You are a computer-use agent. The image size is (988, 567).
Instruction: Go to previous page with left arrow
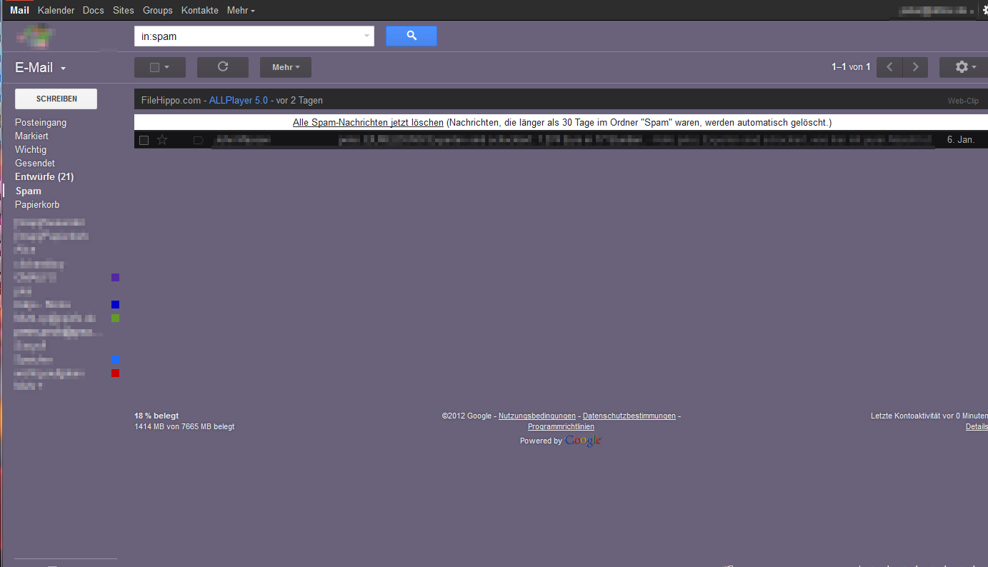(x=889, y=67)
